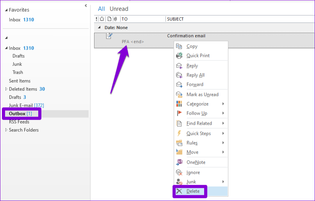The height and width of the screenshot is (201, 315).
Task: Click the Reply All envelope icon
Action: coord(179,75)
